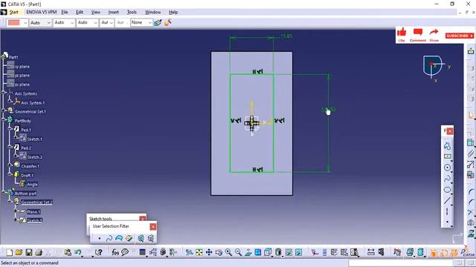This screenshot has width=476, height=267.
Task: Click the pink fill color swatch
Action: pos(14,23)
